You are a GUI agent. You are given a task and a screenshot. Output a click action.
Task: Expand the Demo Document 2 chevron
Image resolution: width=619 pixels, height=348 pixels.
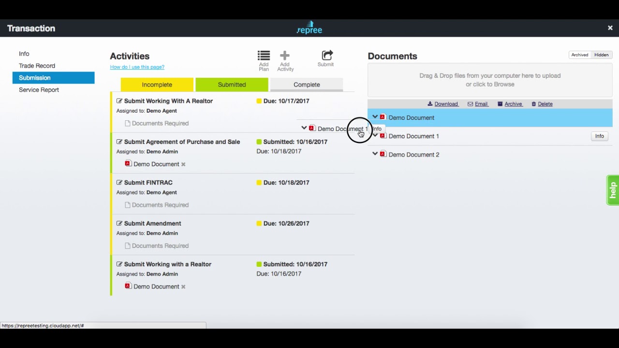(375, 154)
